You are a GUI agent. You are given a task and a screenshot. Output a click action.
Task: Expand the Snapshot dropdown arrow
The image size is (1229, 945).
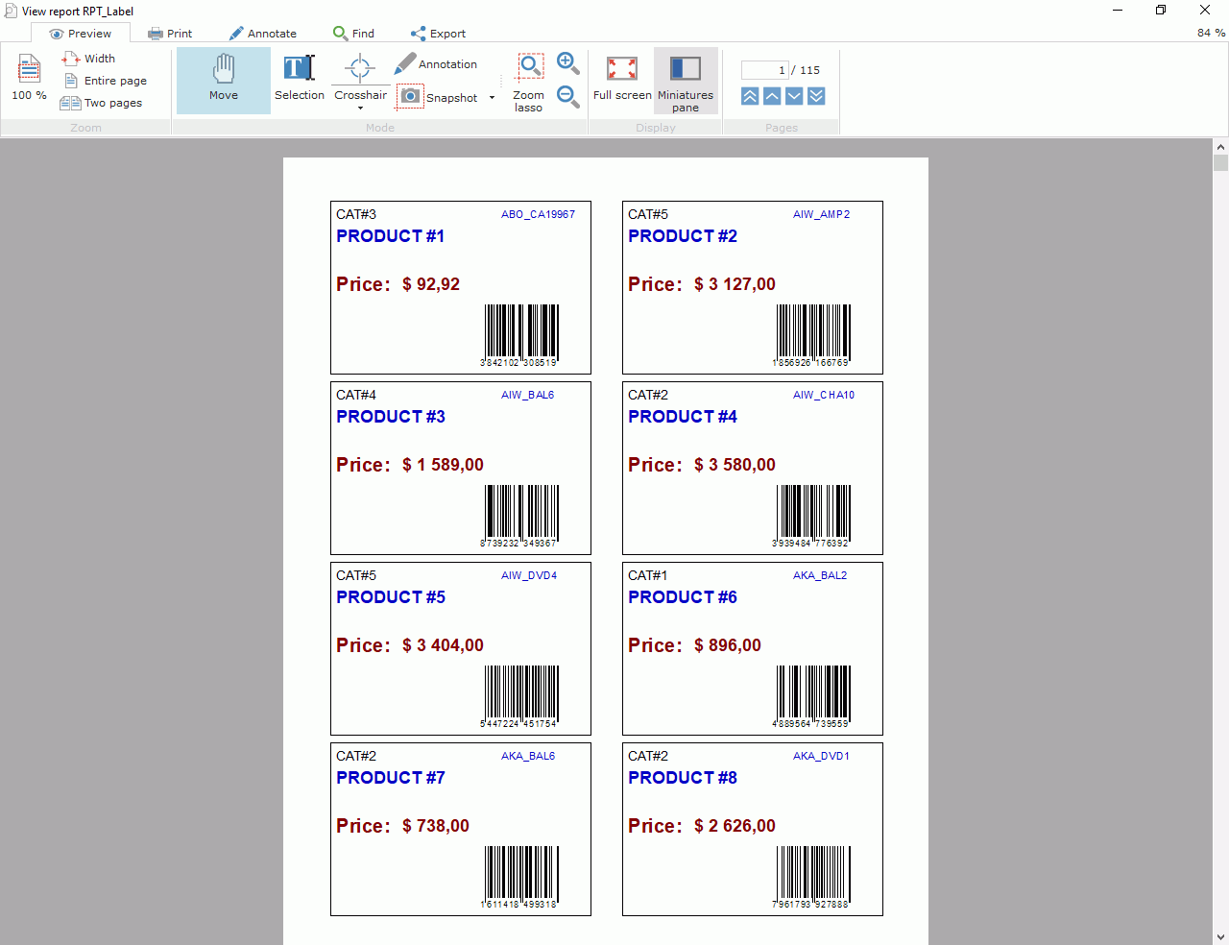click(x=492, y=97)
